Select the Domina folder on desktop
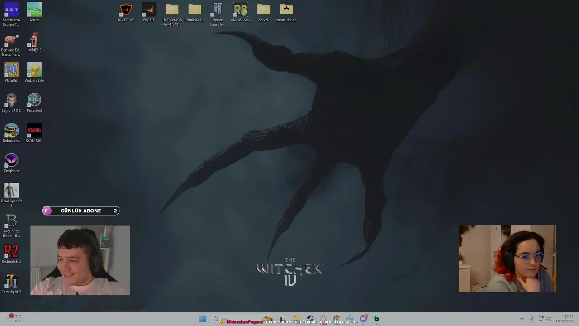 pos(195,12)
